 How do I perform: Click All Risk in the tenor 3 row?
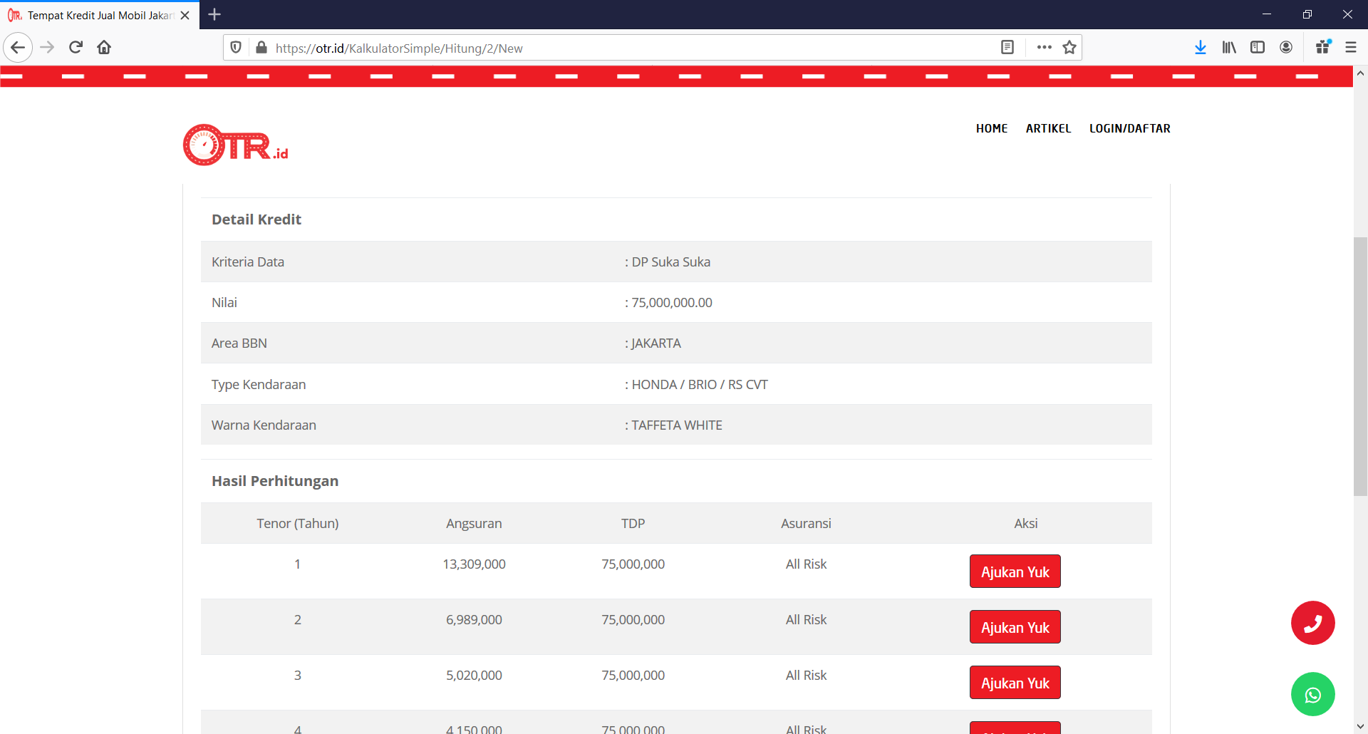[x=806, y=676]
